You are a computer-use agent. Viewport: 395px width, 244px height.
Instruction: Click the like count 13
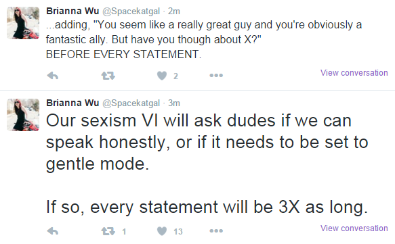(178, 232)
